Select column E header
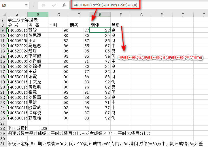208x147 pixels. 100,15
